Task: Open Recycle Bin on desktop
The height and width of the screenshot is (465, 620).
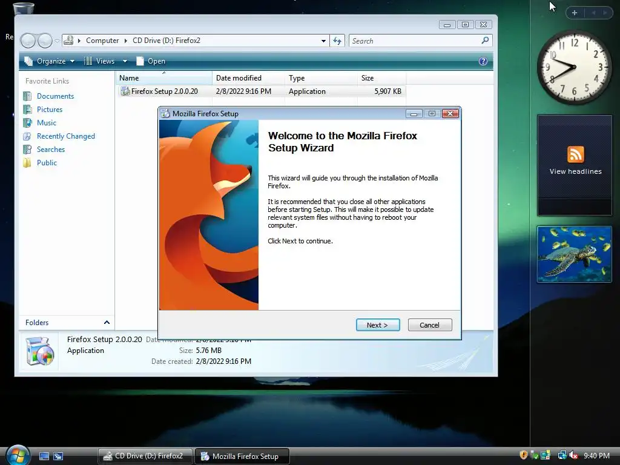Action: (x=24, y=8)
